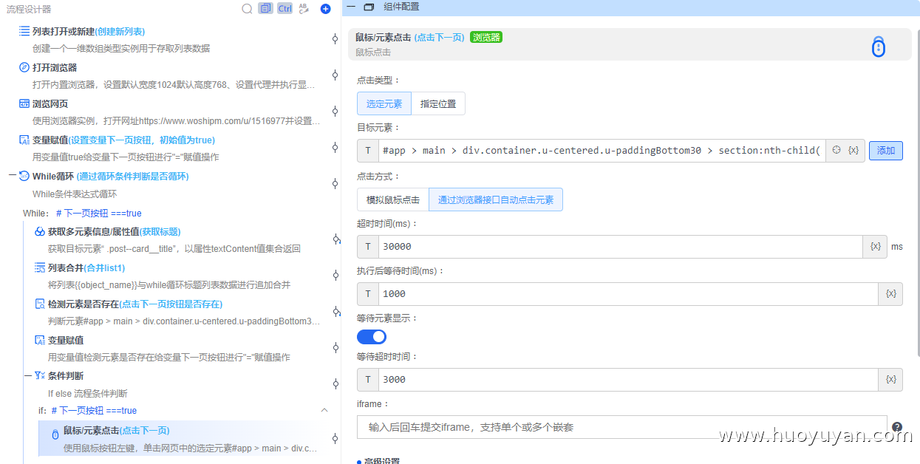Choose 模拟鼠标点击 click method
Image resolution: width=920 pixels, height=464 pixels.
(x=393, y=199)
